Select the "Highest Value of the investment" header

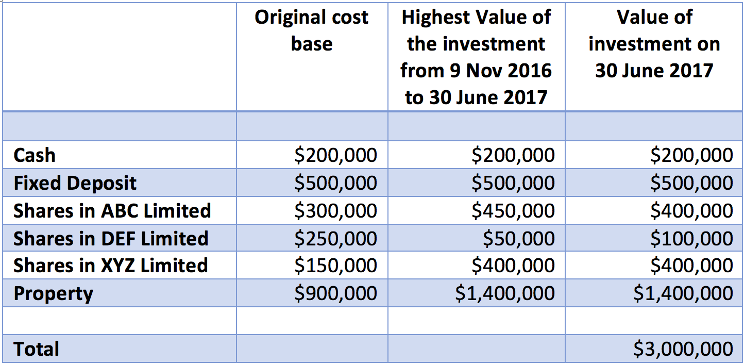476,57
